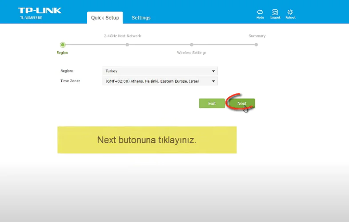Viewport: 349px width, 222px height.
Task: Select the Summary step dot
Action: (x=256, y=45)
